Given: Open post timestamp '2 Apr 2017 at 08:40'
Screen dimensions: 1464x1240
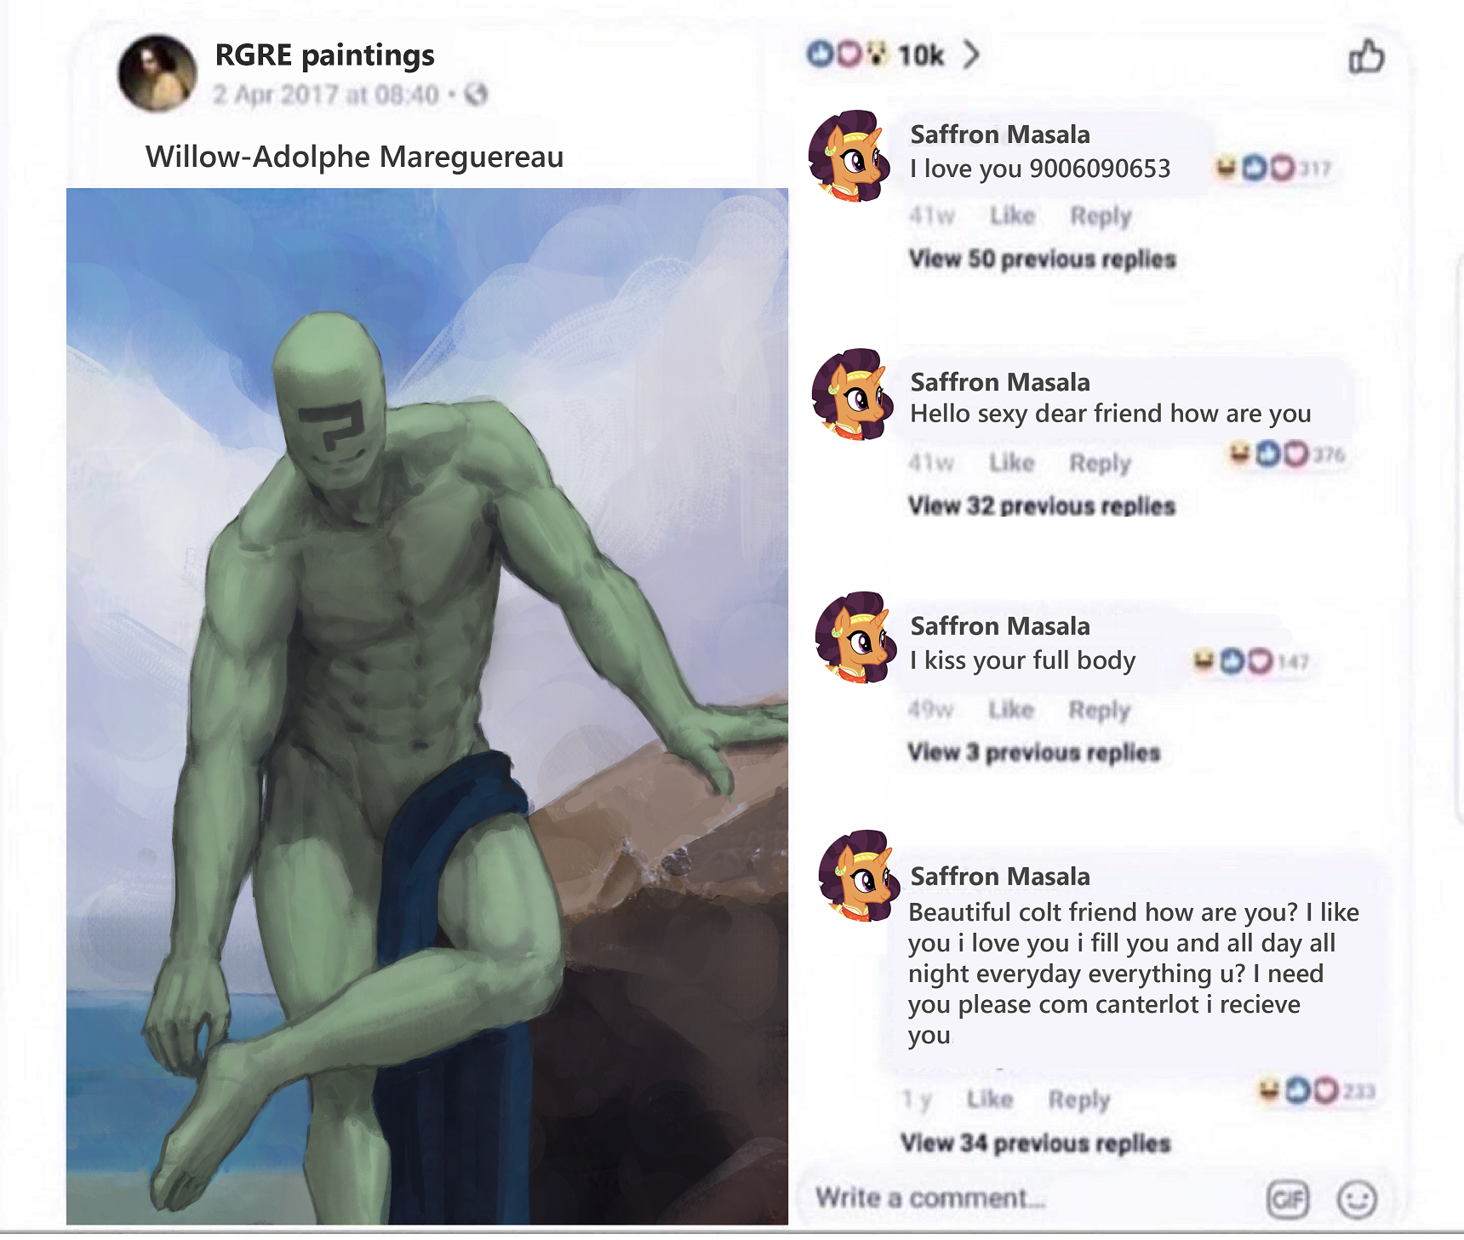Looking at the screenshot, I should pyautogui.click(x=326, y=94).
